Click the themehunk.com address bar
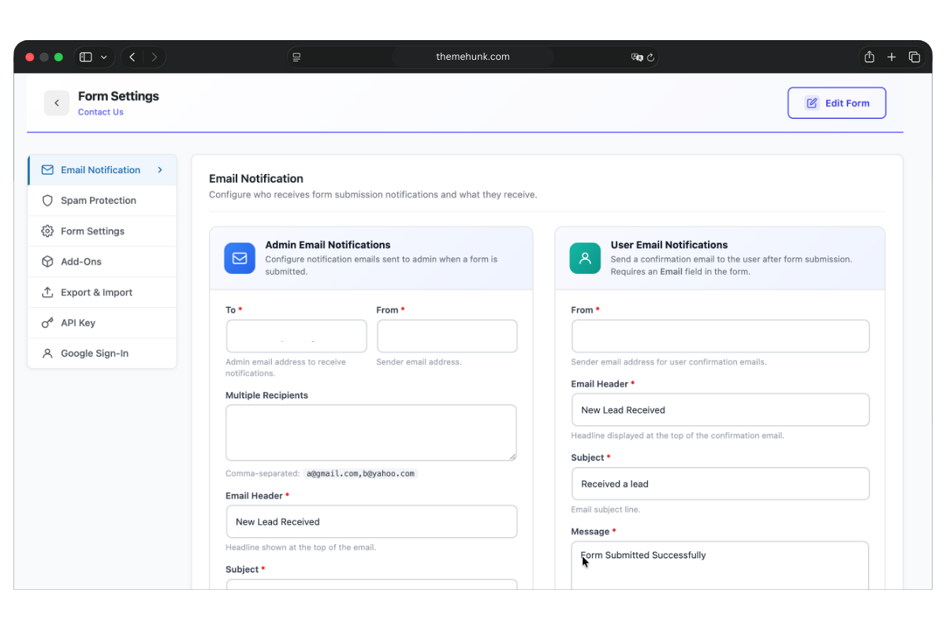 473,57
